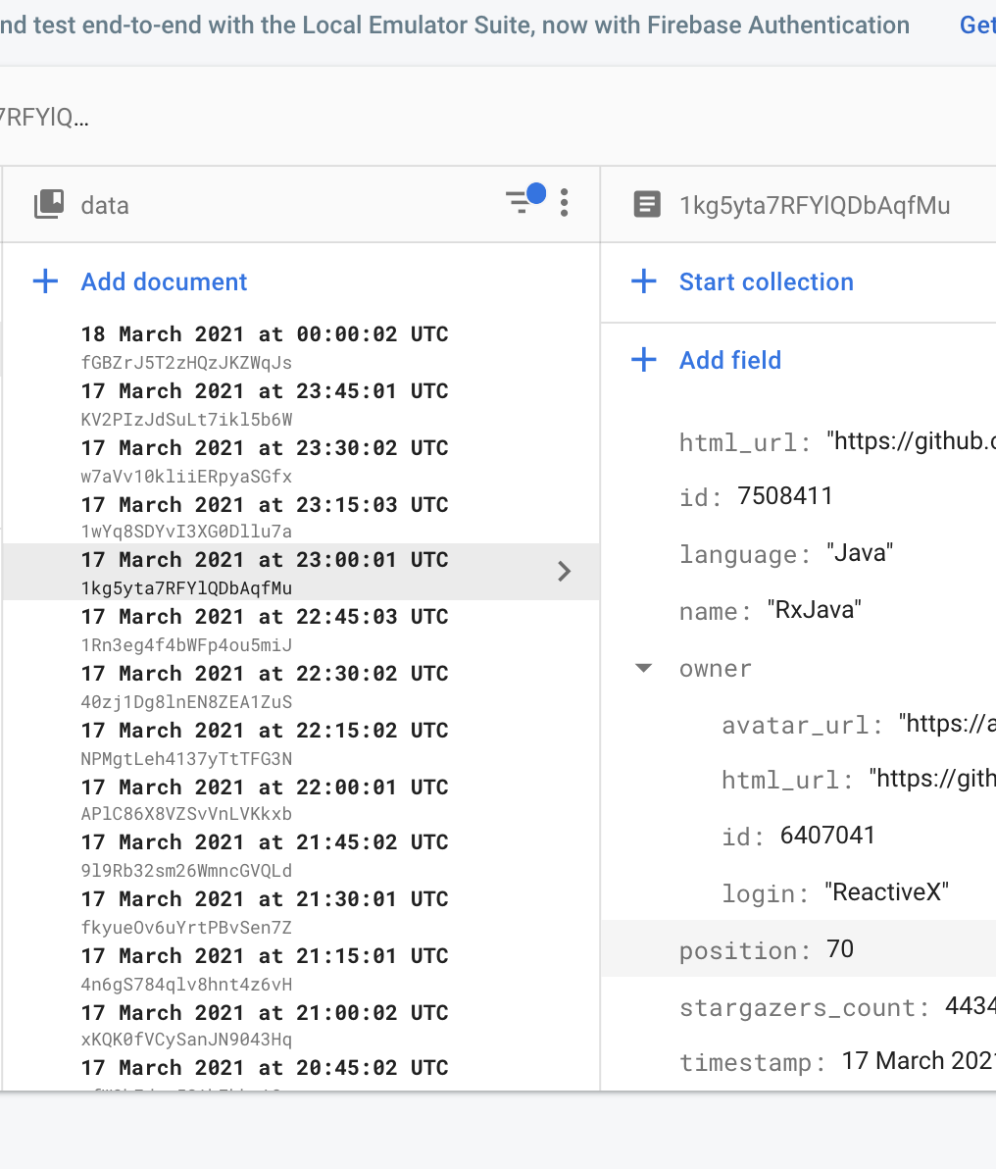Select document 4n6gS784qlv8hnt4z6vH
Image resolution: width=996 pixels, height=1169 pixels.
click(x=186, y=984)
